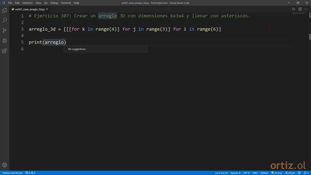Open the Debug view in the activity bar
The width and height of the screenshot is (311, 175).
(x=4, y=40)
